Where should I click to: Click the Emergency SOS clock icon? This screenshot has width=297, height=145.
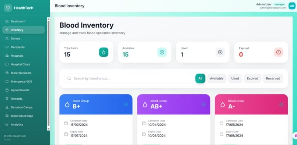[x=7, y=82]
